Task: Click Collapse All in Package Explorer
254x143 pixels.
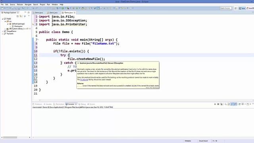Action: click(17, 16)
